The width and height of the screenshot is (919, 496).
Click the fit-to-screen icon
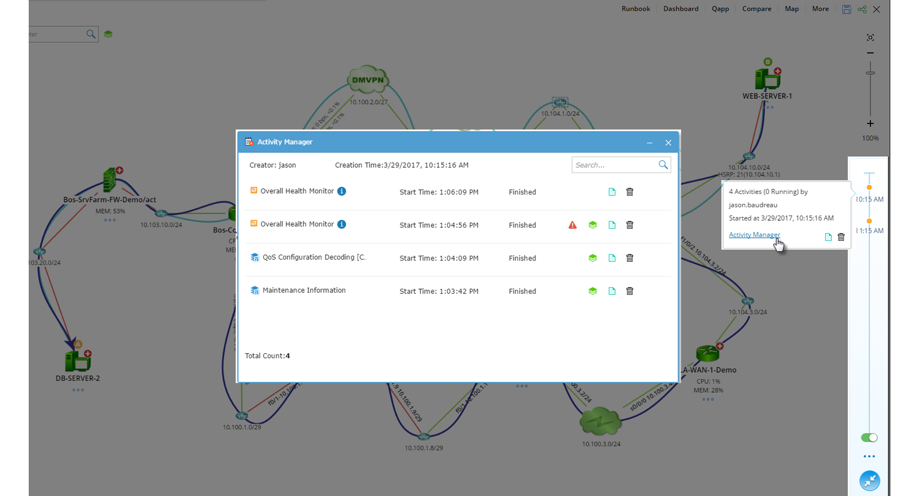(870, 37)
